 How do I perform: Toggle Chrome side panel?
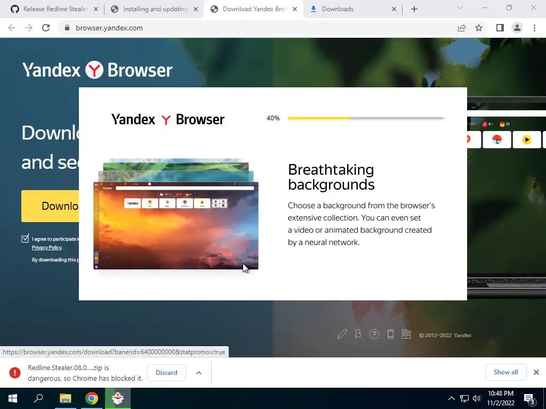click(x=500, y=28)
